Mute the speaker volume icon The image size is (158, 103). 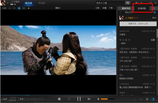pos(98,99)
